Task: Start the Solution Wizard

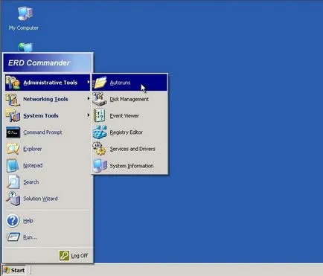Action: tap(48, 199)
